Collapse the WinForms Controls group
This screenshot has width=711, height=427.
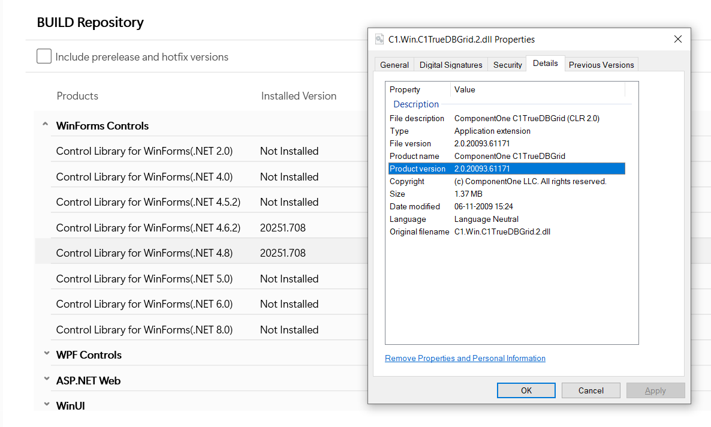pos(46,124)
